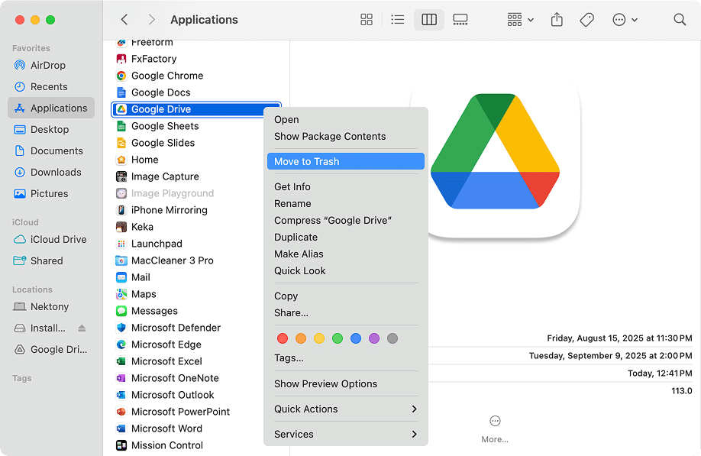Switch to gallery view
This screenshot has width=701, height=456.
[x=460, y=20]
